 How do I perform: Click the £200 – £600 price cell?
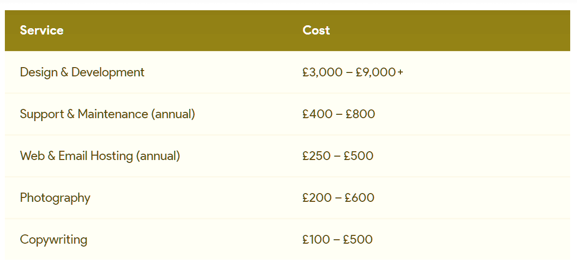338,198
